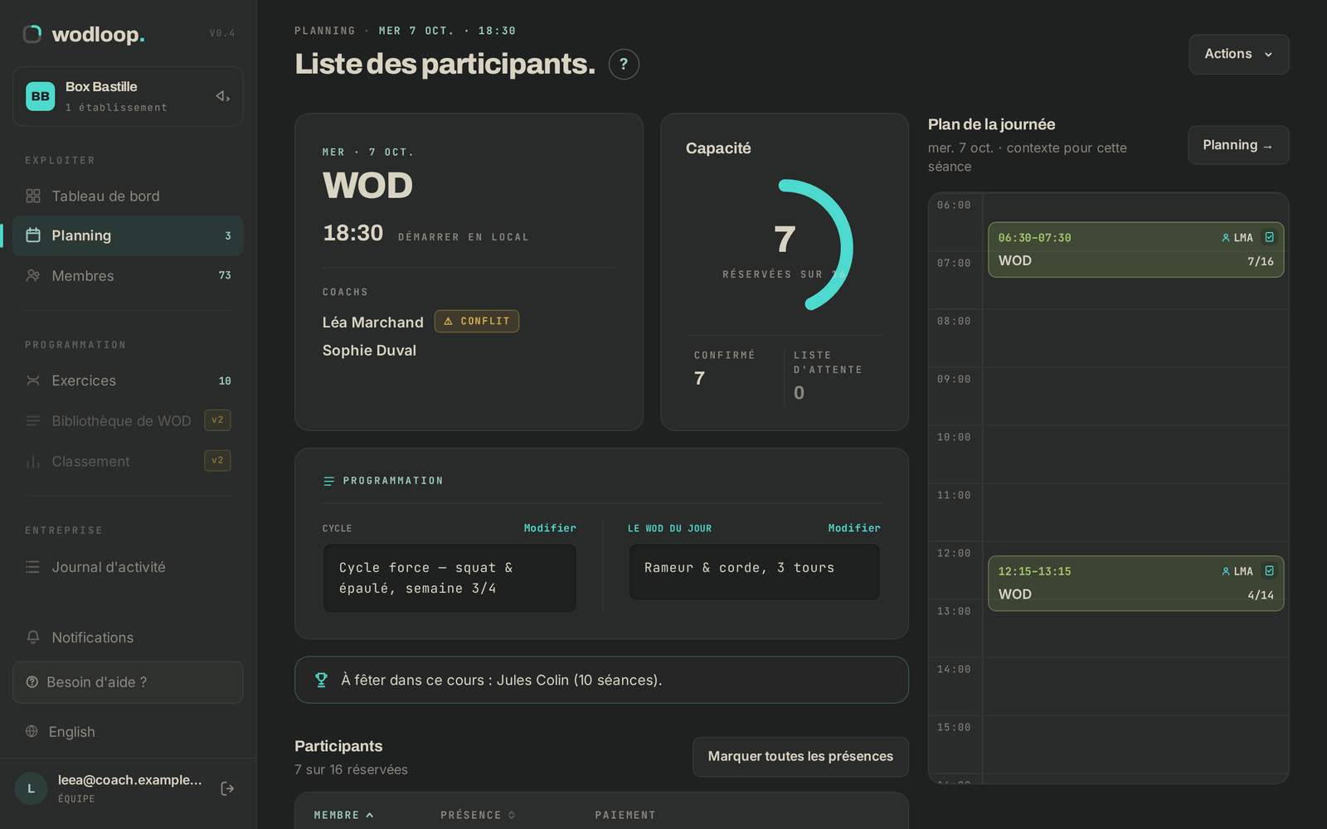The image size is (1327, 829).
Task: Click the wodloop logo icon
Action: tap(32, 34)
